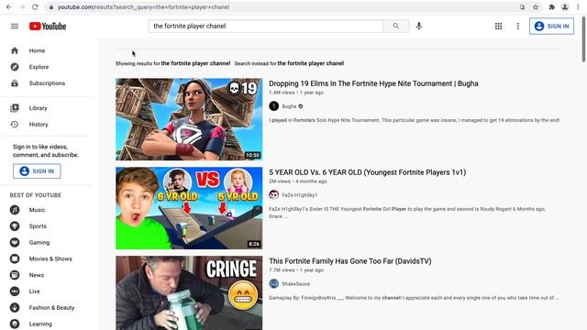The width and height of the screenshot is (587, 330).
Task: Search instead for "the fortnite player chanel"
Action: [x=310, y=63]
